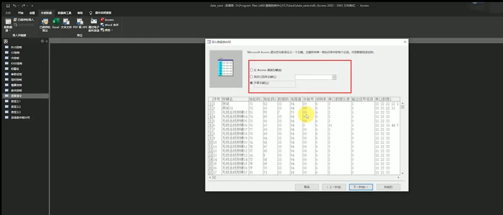Open the 标题名 table
This screenshot has width=503, height=215.
pos(15,69)
